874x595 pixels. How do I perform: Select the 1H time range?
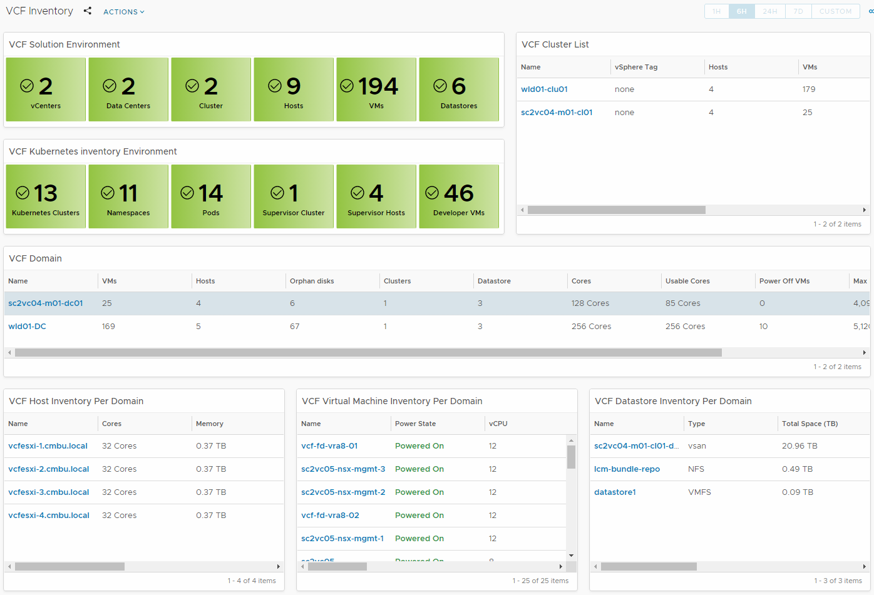click(716, 11)
